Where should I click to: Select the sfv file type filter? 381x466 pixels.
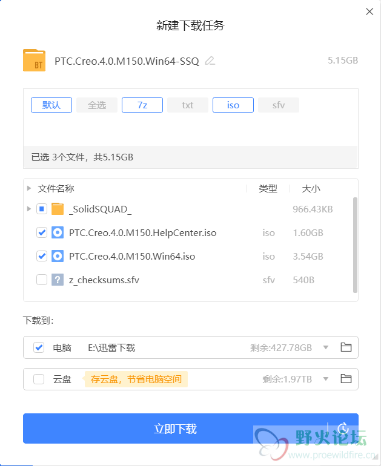279,105
